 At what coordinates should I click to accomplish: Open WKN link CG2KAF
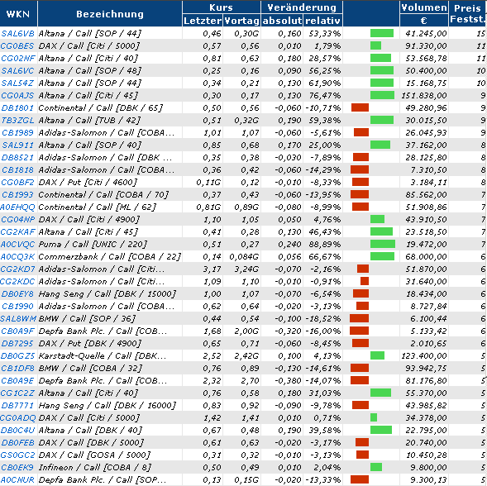pos(17,232)
